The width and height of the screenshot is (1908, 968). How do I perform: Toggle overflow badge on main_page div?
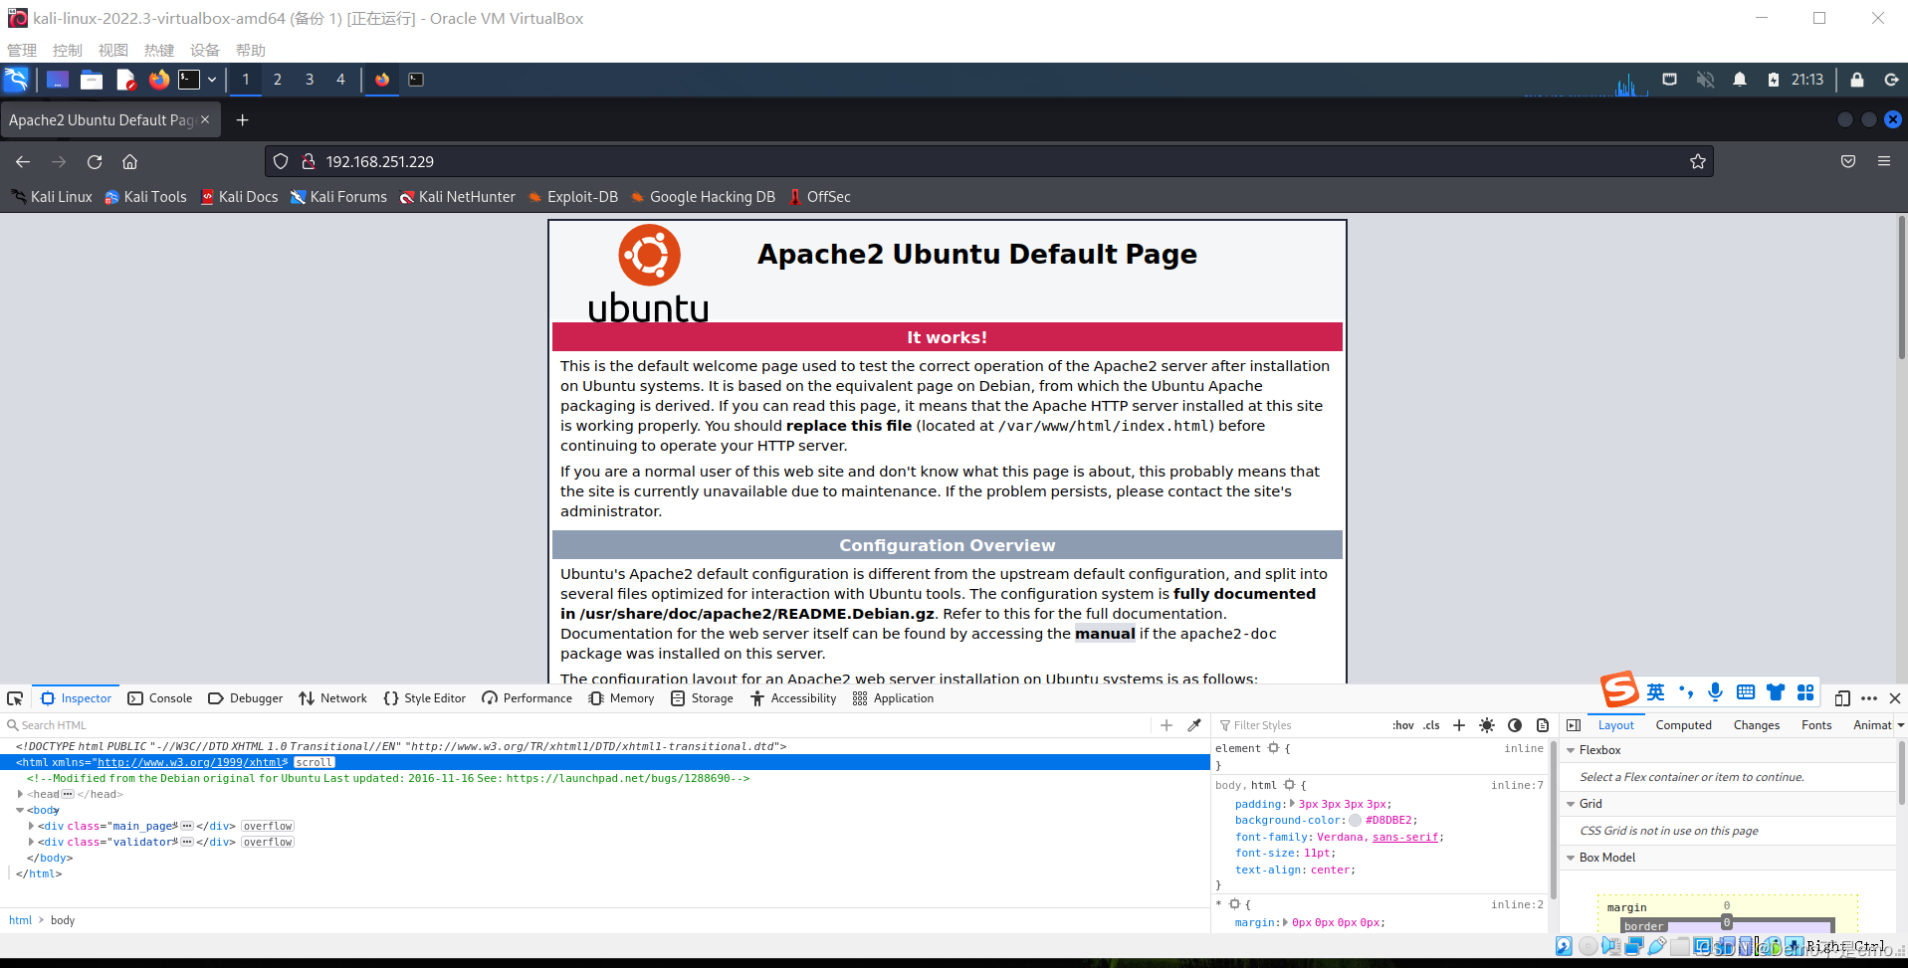point(268,827)
